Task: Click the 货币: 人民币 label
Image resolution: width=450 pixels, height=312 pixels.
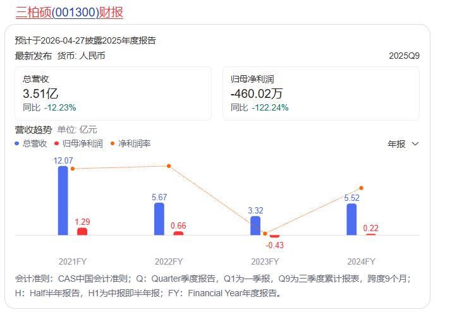Action: 81,56
